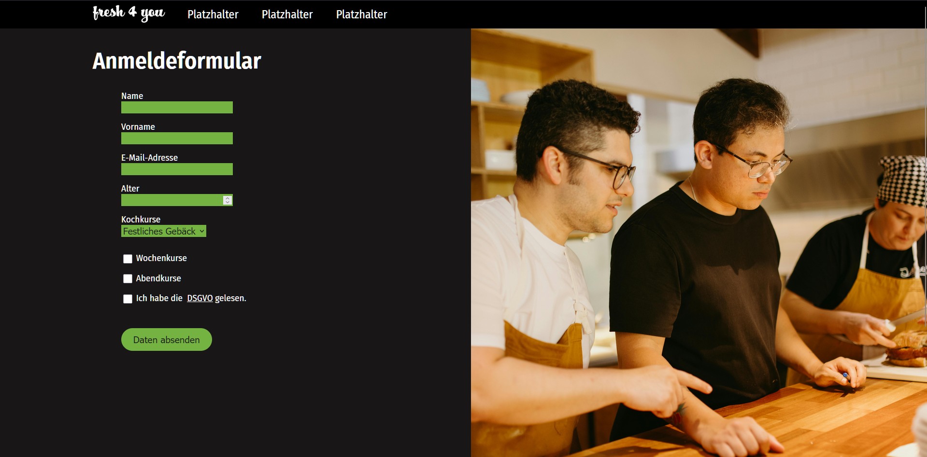Focus the Vorname input field
This screenshot has height=457, width=927.
(177, 138)
